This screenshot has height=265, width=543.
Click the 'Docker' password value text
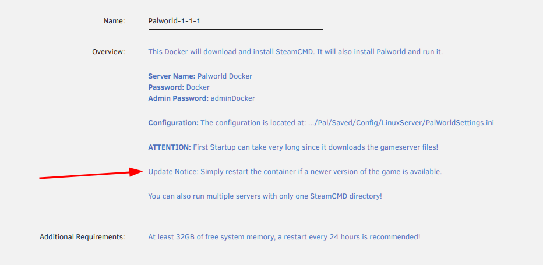tap(198, 87)
